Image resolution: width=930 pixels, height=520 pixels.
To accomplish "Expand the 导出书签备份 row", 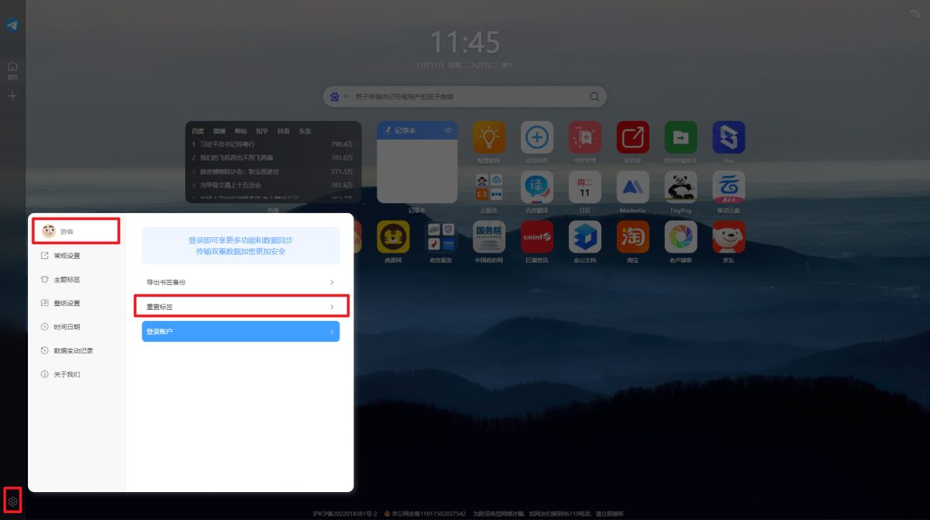I will click(240, 283).
